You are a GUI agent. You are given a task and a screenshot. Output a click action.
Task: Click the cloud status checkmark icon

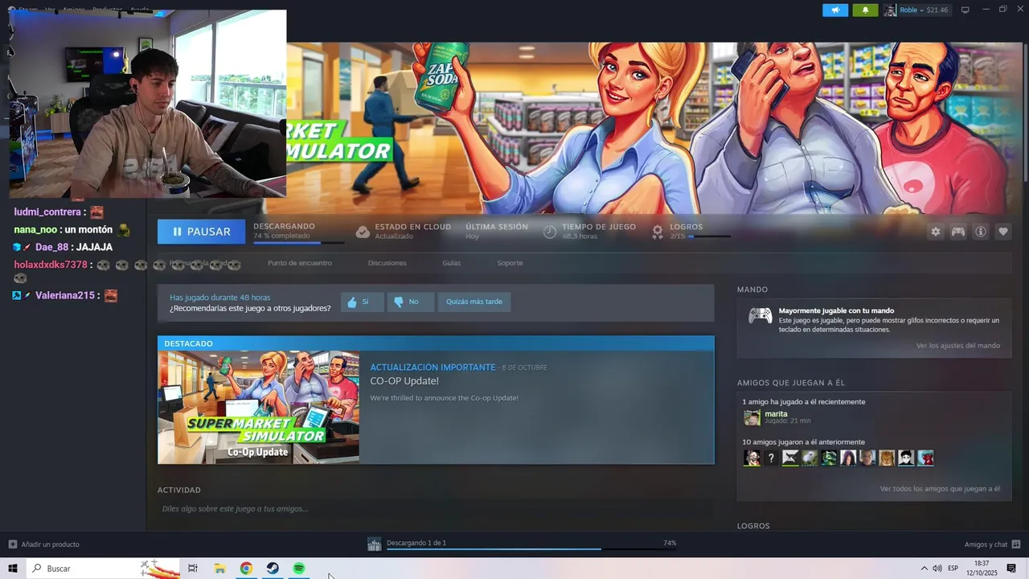pos(363,232)
